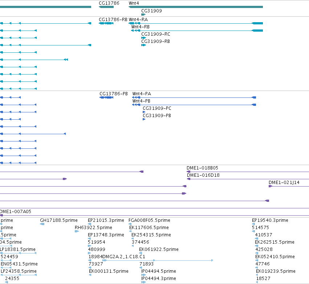Open the DME1-016D18 BAC label
This screenshot has height=284, width=309.
pos(203,175)
